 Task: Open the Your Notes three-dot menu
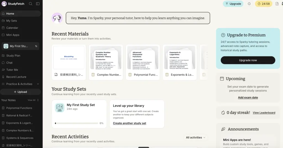click(x=38, y=100)
